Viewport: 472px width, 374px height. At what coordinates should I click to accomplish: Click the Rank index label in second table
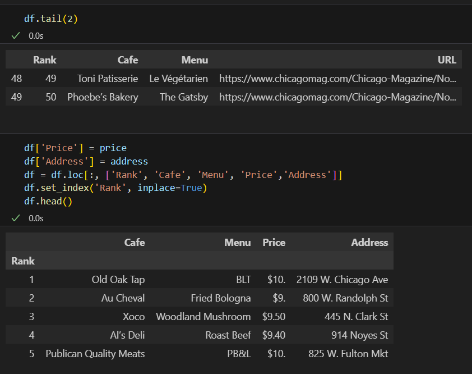tap(23, 261)
